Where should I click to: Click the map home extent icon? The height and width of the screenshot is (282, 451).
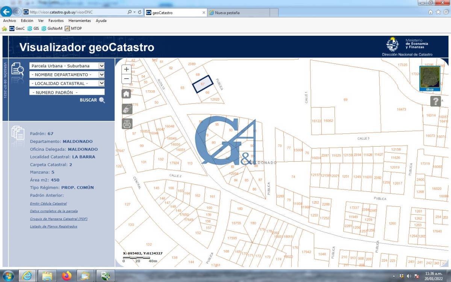tap(127, 94)
